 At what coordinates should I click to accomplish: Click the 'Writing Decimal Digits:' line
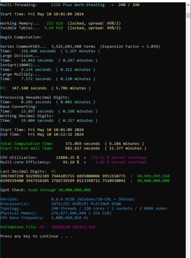[27, 116]
